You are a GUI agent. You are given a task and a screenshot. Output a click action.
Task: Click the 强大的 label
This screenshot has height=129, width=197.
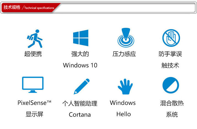click(80, 54)
